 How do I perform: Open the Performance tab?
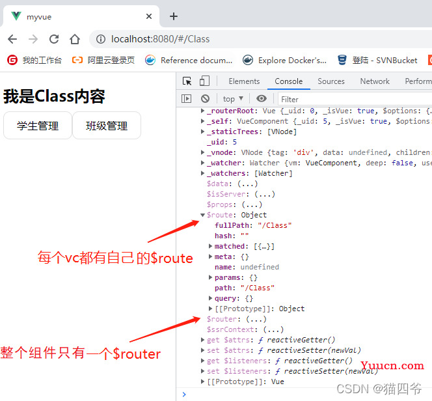[418, 81]
